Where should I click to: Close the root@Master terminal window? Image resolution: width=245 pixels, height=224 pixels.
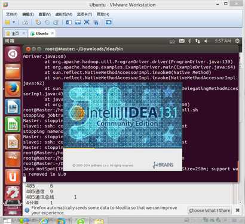[x=28, y=49]
